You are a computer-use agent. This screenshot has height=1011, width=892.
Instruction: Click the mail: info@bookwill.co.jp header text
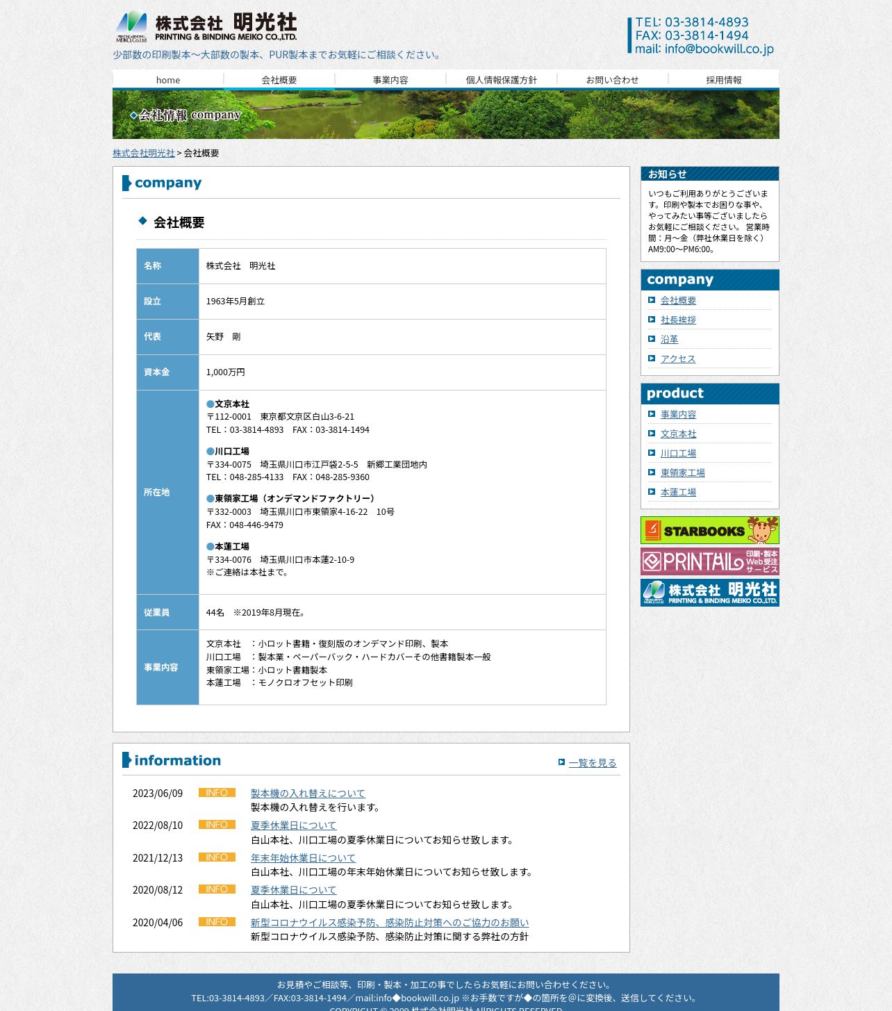704,49
